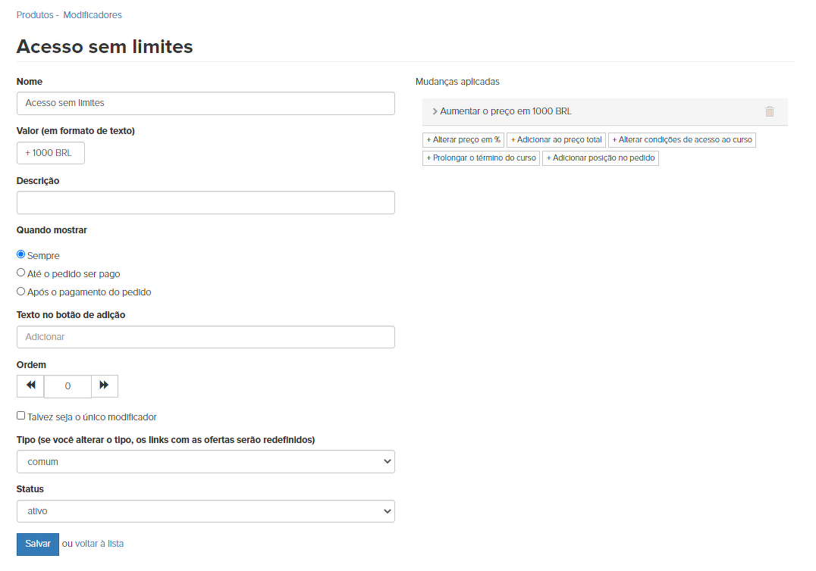Click '+ Adicionar ao preço total' button

556,140
